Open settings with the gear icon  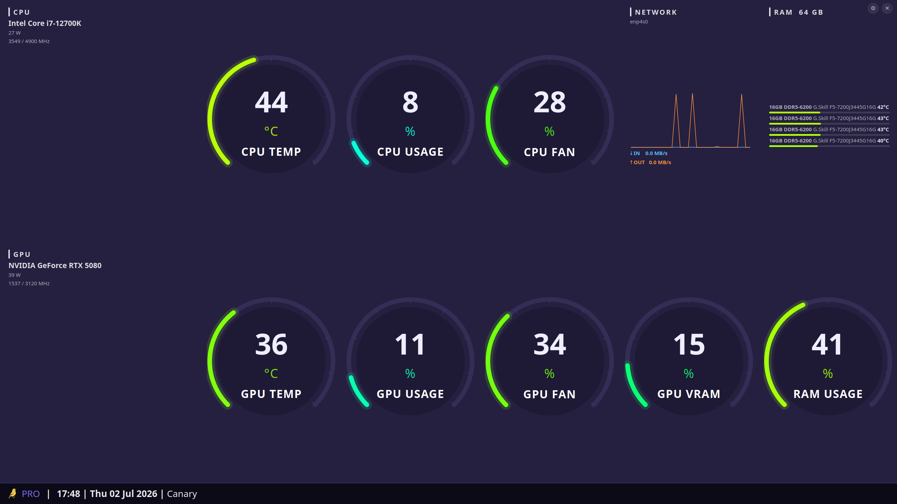pos(873,8)
